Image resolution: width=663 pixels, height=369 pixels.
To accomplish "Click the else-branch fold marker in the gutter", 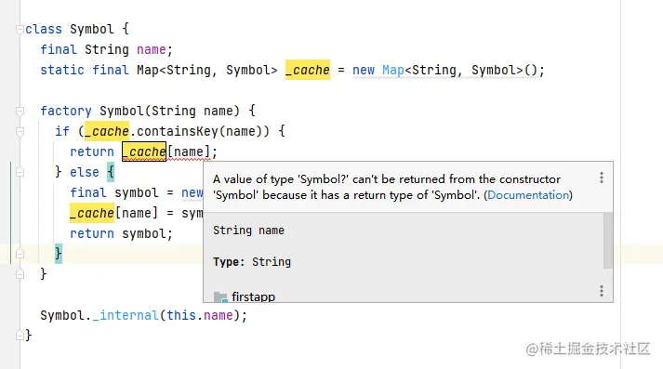I will pos(20,172).
